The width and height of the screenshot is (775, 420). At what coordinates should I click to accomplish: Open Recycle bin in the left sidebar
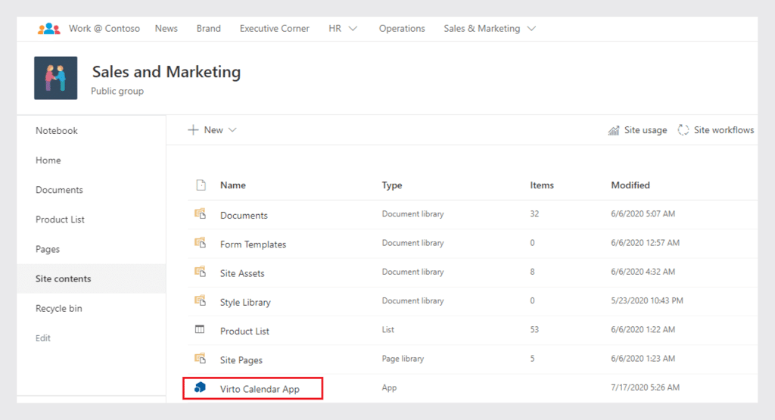[59, 309]
